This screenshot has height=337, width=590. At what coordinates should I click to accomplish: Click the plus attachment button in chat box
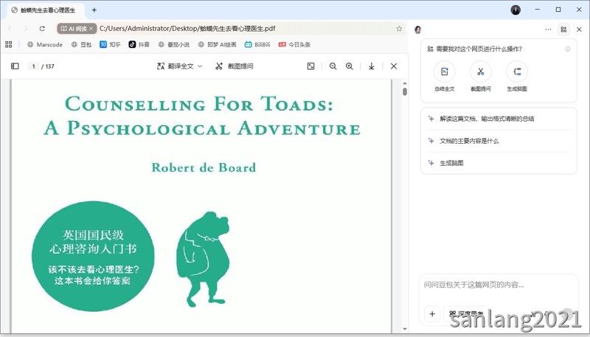pyautogui.click(x=432, y=313)
